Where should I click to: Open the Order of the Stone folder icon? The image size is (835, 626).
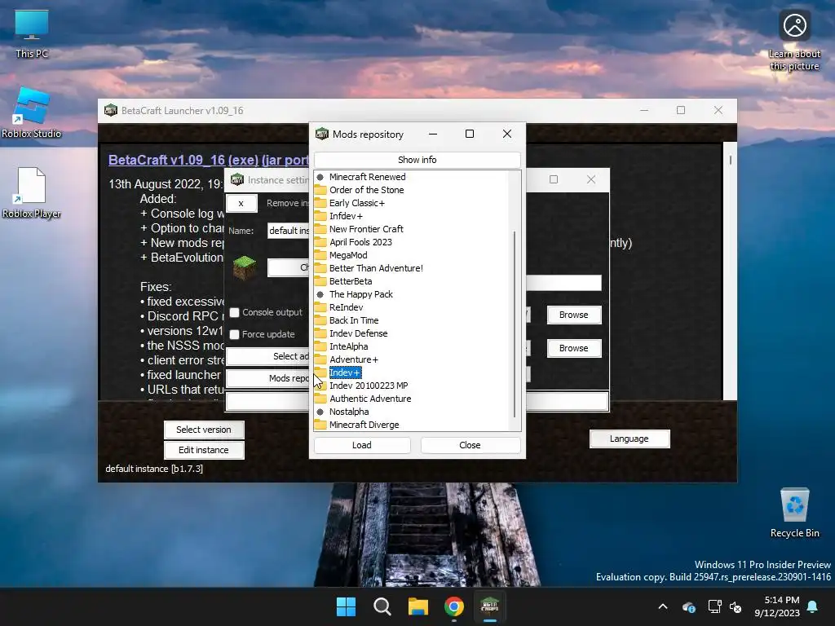coord(320,190)
